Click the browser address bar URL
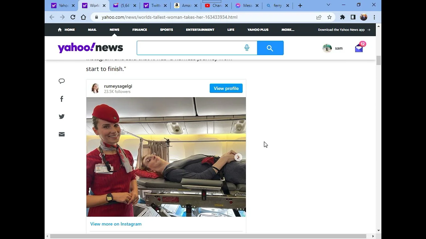This screenshot has height=239, width=426. click(x=169, y=17)
